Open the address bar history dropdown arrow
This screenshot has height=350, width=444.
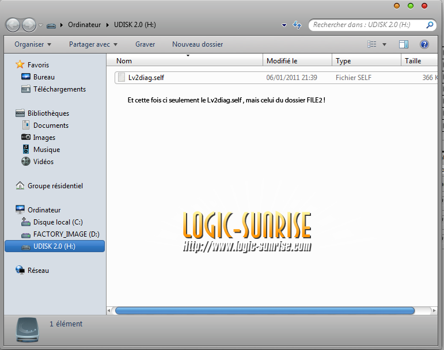click(x=284, y=25)
